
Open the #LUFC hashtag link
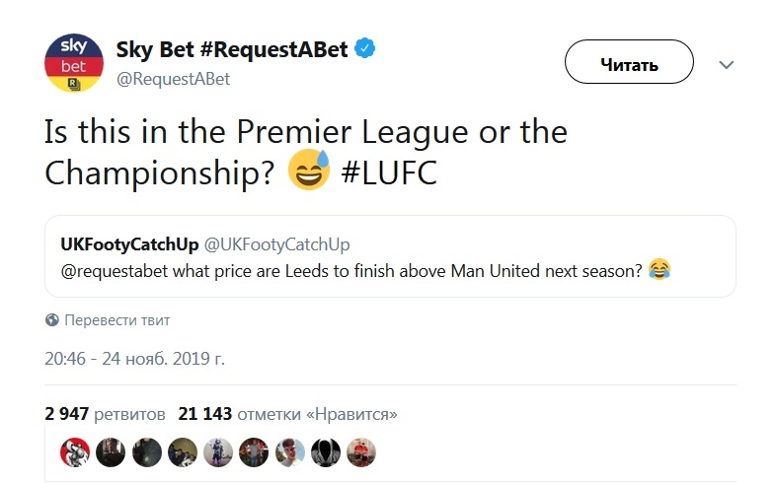388,172
